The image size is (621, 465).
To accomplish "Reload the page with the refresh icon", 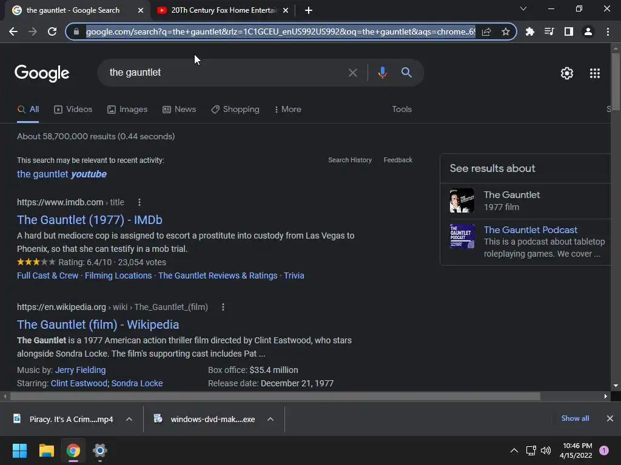I will [52, 31].
